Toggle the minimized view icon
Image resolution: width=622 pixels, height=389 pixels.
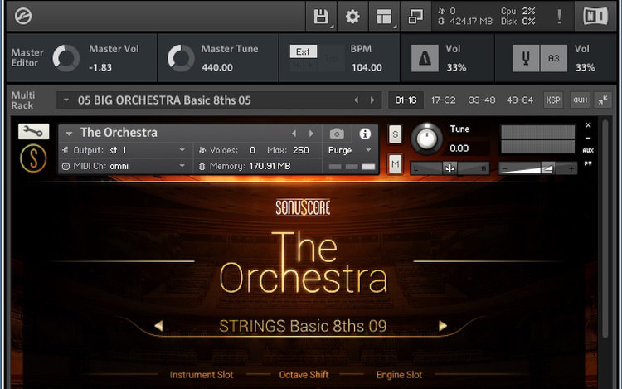click(415, 17)
